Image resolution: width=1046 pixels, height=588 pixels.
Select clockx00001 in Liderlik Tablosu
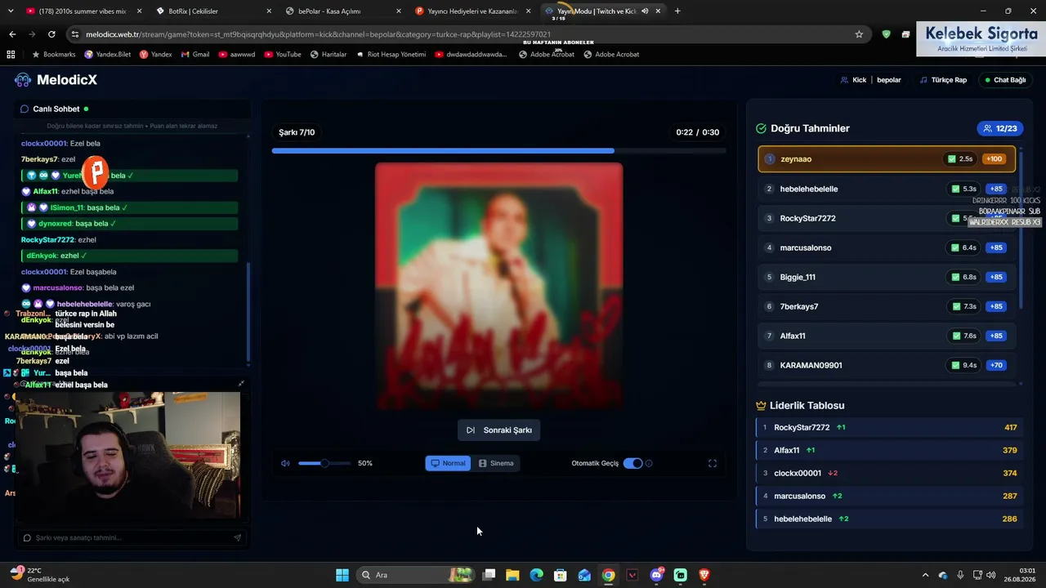click(x=889, y=473)
